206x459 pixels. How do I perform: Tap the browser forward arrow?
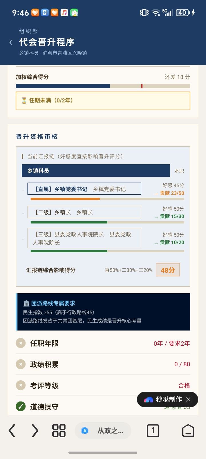tap(35, 430)
